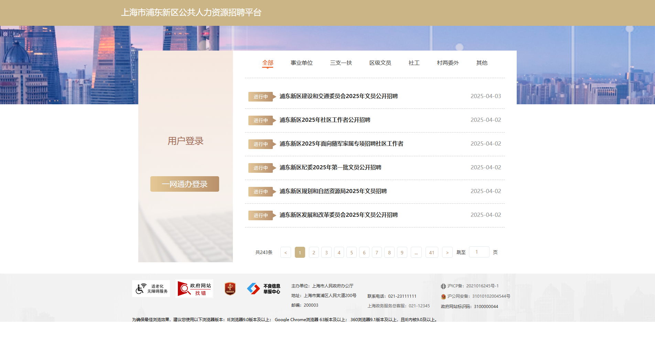Click the red 党政机关 badge icon
655x339 pixels.
tap(230, 288)
